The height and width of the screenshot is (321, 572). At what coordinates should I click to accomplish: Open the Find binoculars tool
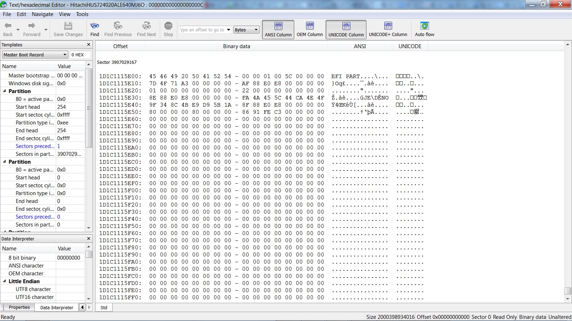95,26
